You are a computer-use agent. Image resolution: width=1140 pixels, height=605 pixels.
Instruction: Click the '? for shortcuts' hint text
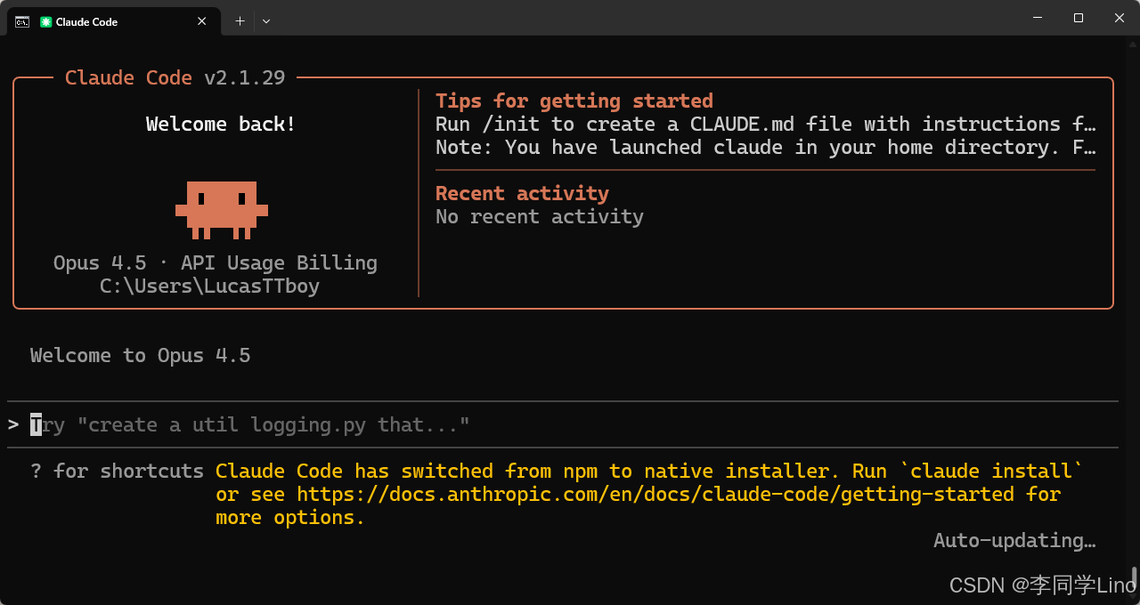(x=116, y=471)
